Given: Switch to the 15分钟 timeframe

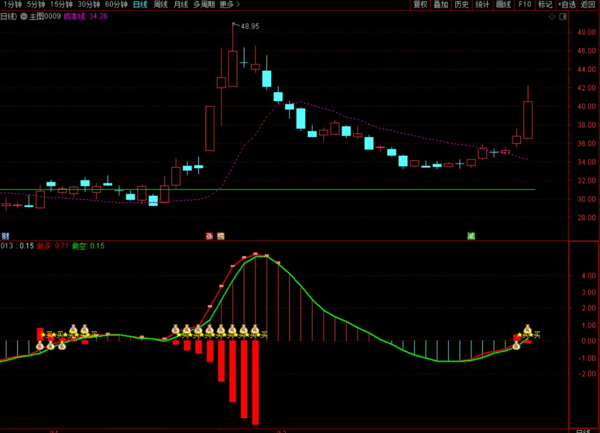Looking at the screenshot, I should [x=61, y=4].
